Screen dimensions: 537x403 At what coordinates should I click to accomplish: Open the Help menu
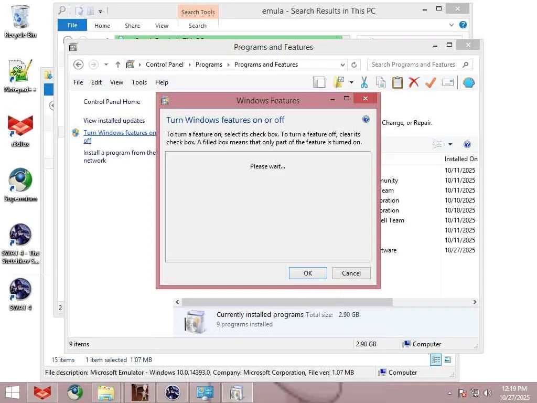pos(162,82)
